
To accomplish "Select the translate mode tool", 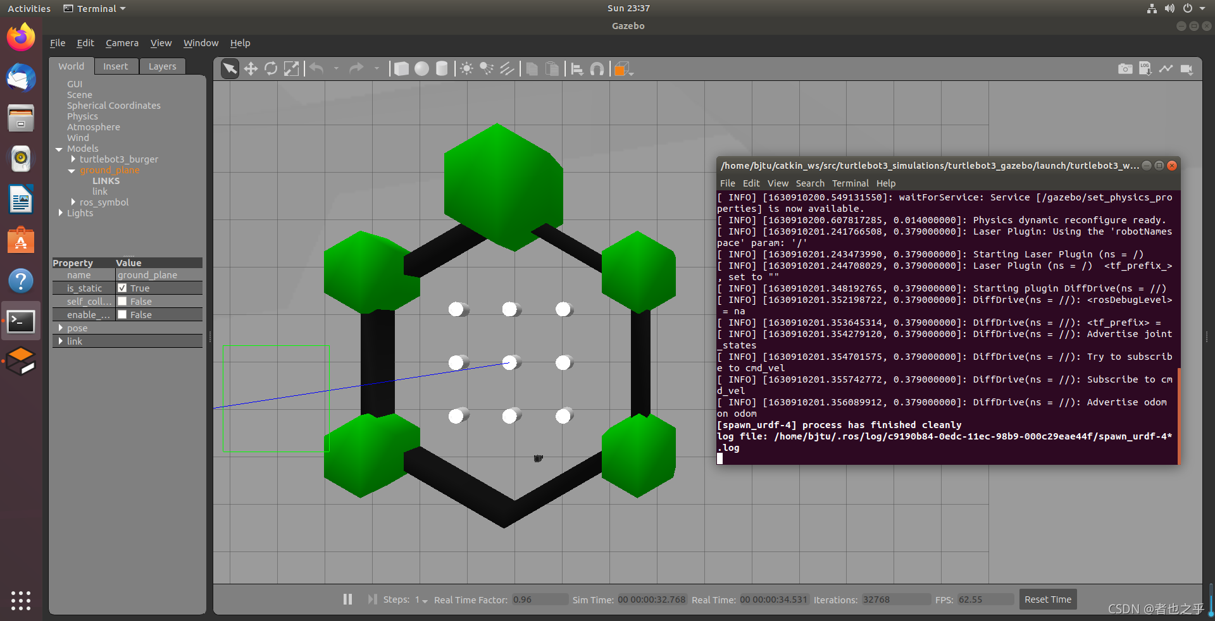I will click(251, 68).
